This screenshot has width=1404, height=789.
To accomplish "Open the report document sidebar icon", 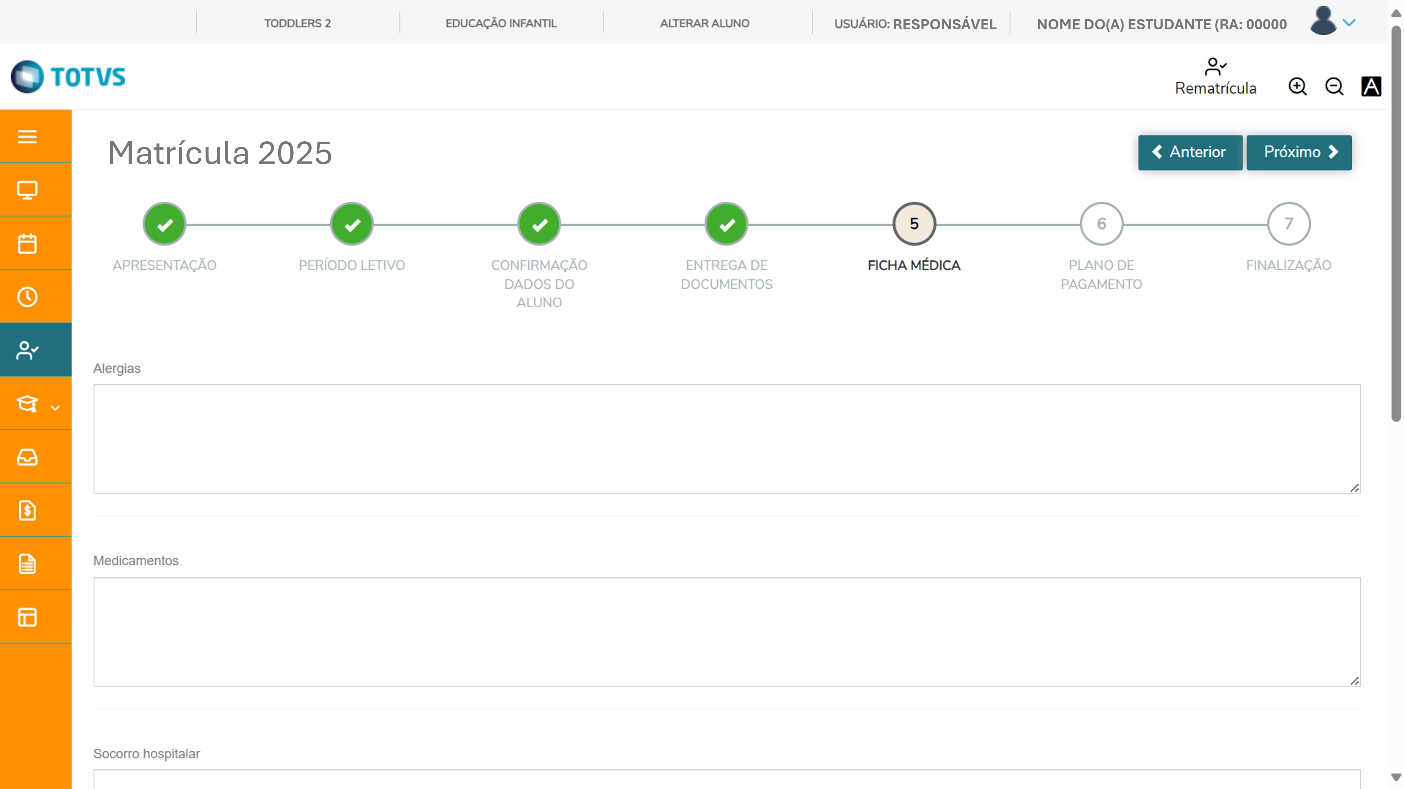I will [x=27, y=564].
